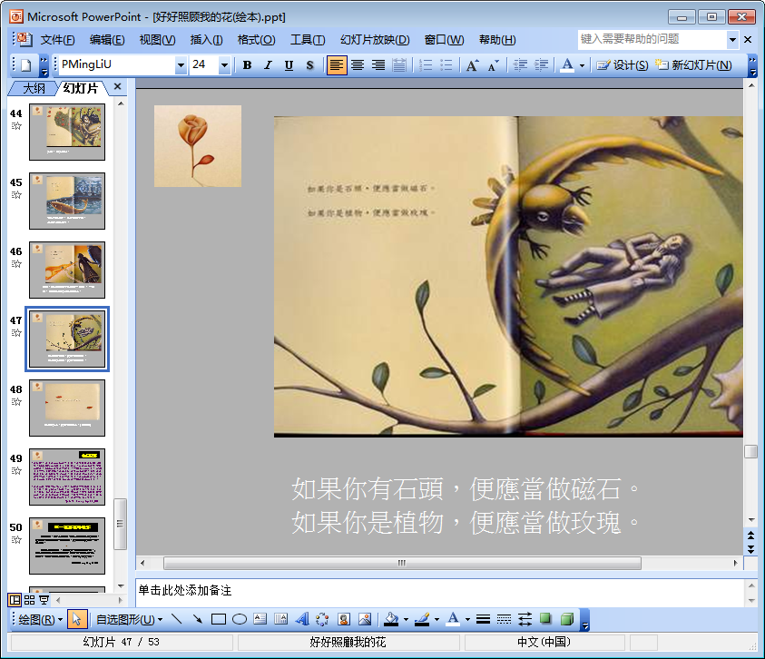Select the Rectangle drawing tool
The image size is (765, 659).
[x=218, y=619]
